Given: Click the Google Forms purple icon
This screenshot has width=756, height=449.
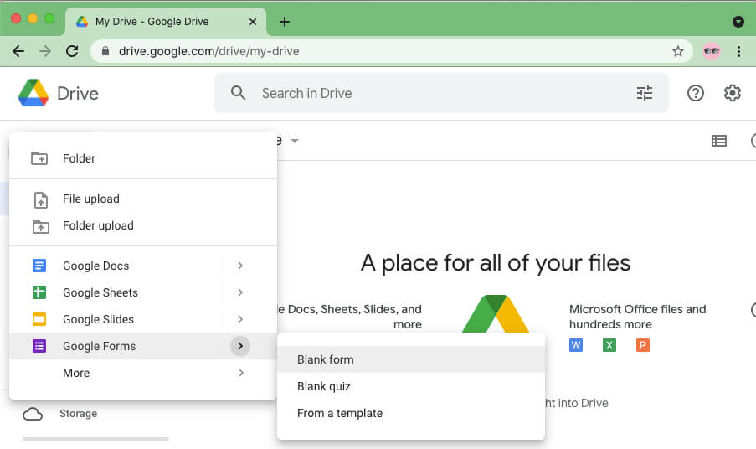Looking at the screenshot, I should click(x=39, y=346).
